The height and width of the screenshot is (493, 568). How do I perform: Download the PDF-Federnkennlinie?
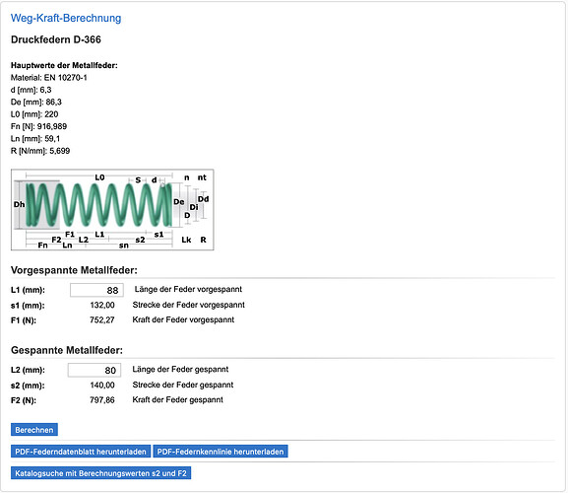click(x=221, y=452)
